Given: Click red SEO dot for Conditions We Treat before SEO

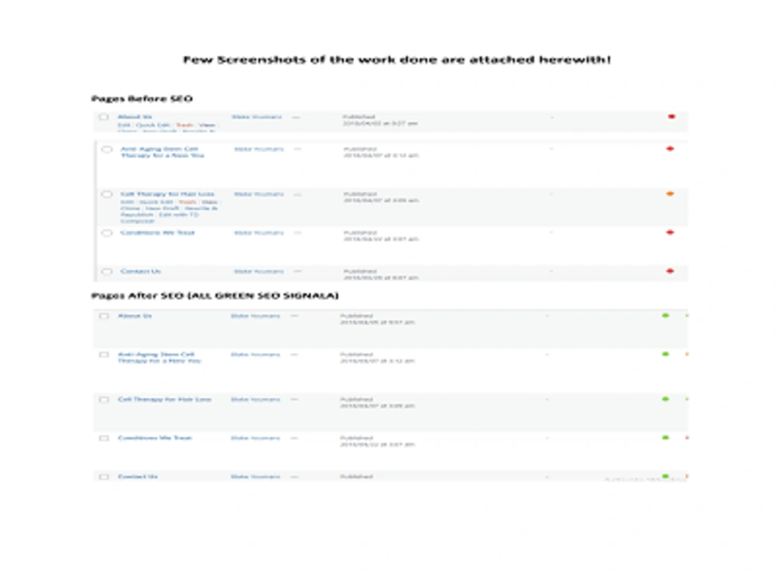Looking at the screenshot, I should tap(670, 232).
